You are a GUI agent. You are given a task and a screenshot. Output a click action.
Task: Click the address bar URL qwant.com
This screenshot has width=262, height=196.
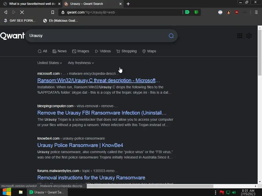[x=91, y=12]
